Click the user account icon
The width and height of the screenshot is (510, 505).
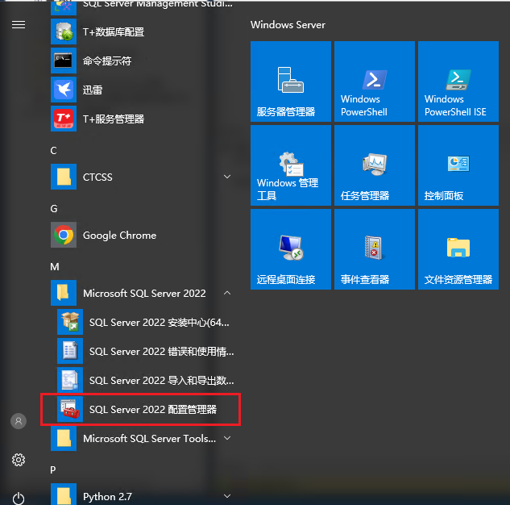pos(19,421)
